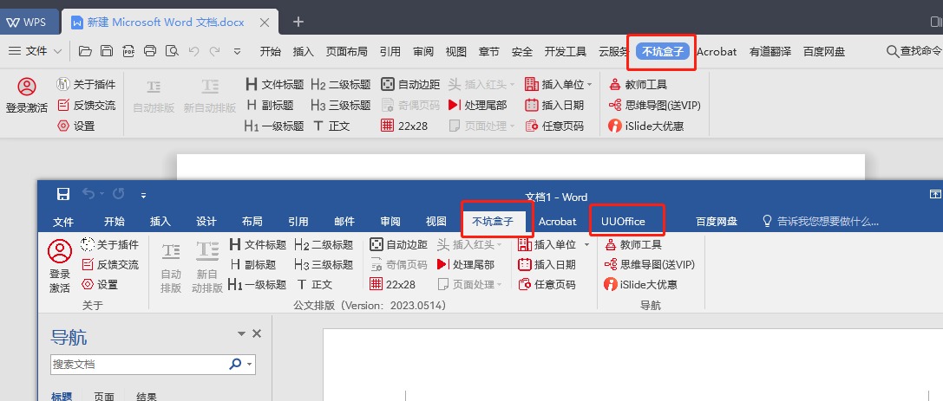Click 自动边距 in the WPS ribbon
Screen dimensions: 943x401
pos(410,85)
